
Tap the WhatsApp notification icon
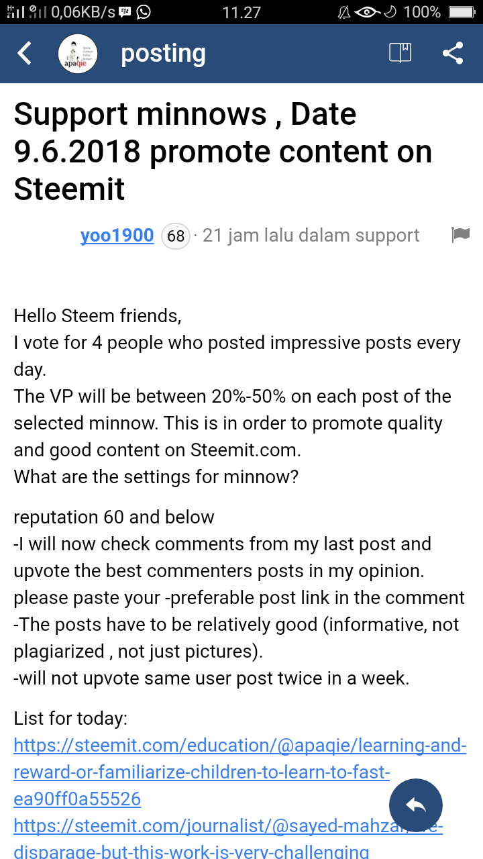click(143, 12)
